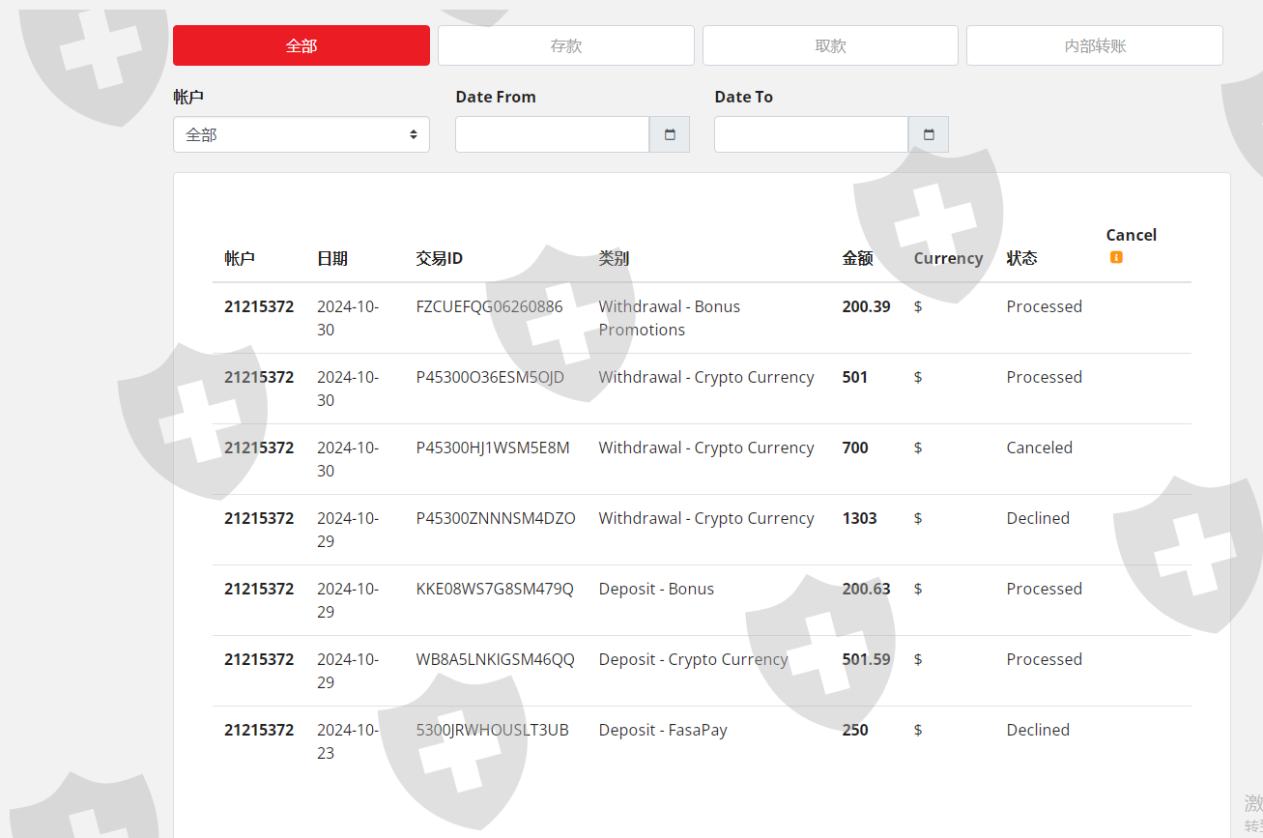Screen dimensions: 1263x838
Task: Switch to the 存款 tab
Action: 565,45
